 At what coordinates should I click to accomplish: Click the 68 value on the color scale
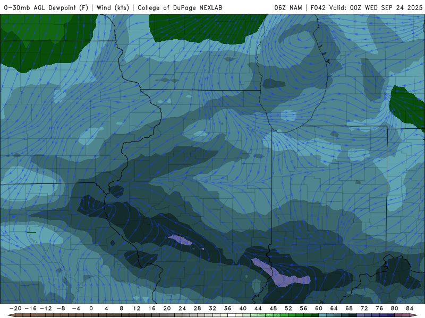(x=349, y=308)
